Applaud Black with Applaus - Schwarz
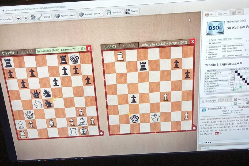 pos(90,14)
